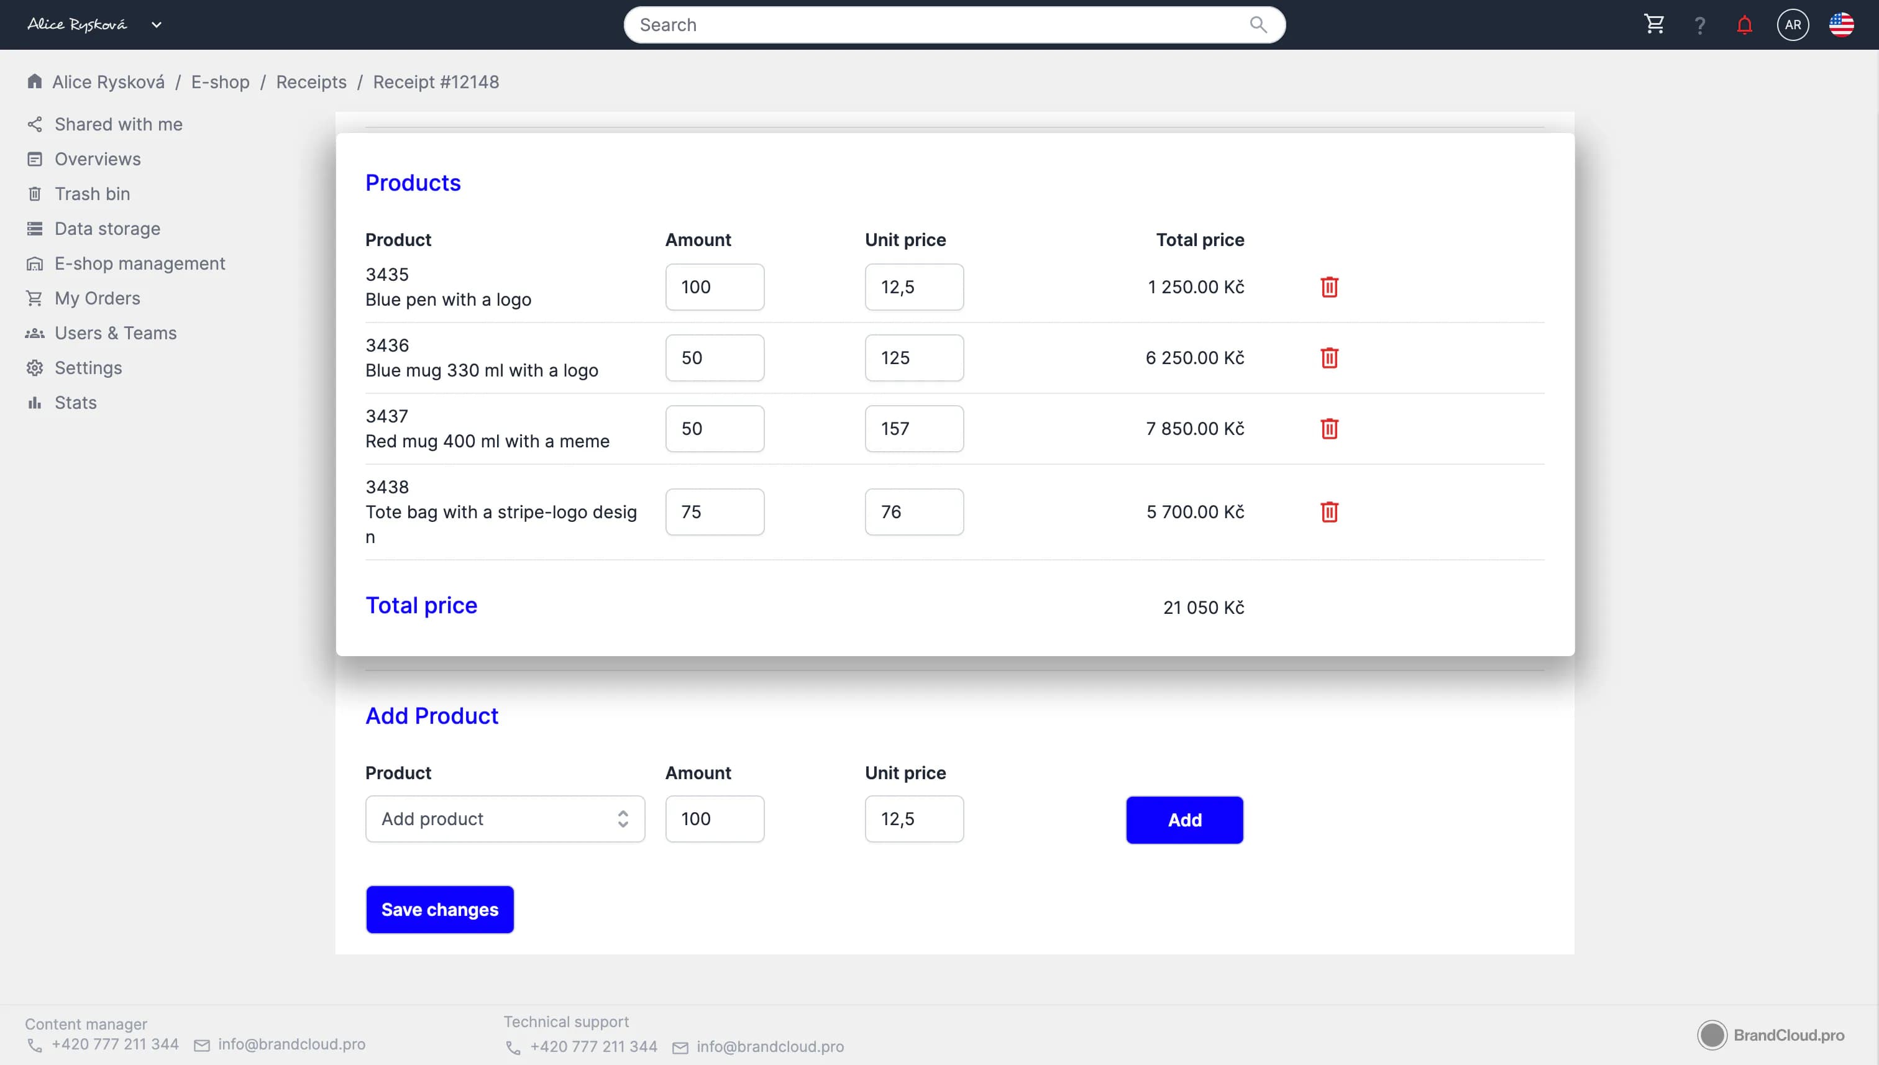This screenshot has width=1879, height=1065.
Task: Open the shopping cart icon
Action: (x=1653, y=25)
